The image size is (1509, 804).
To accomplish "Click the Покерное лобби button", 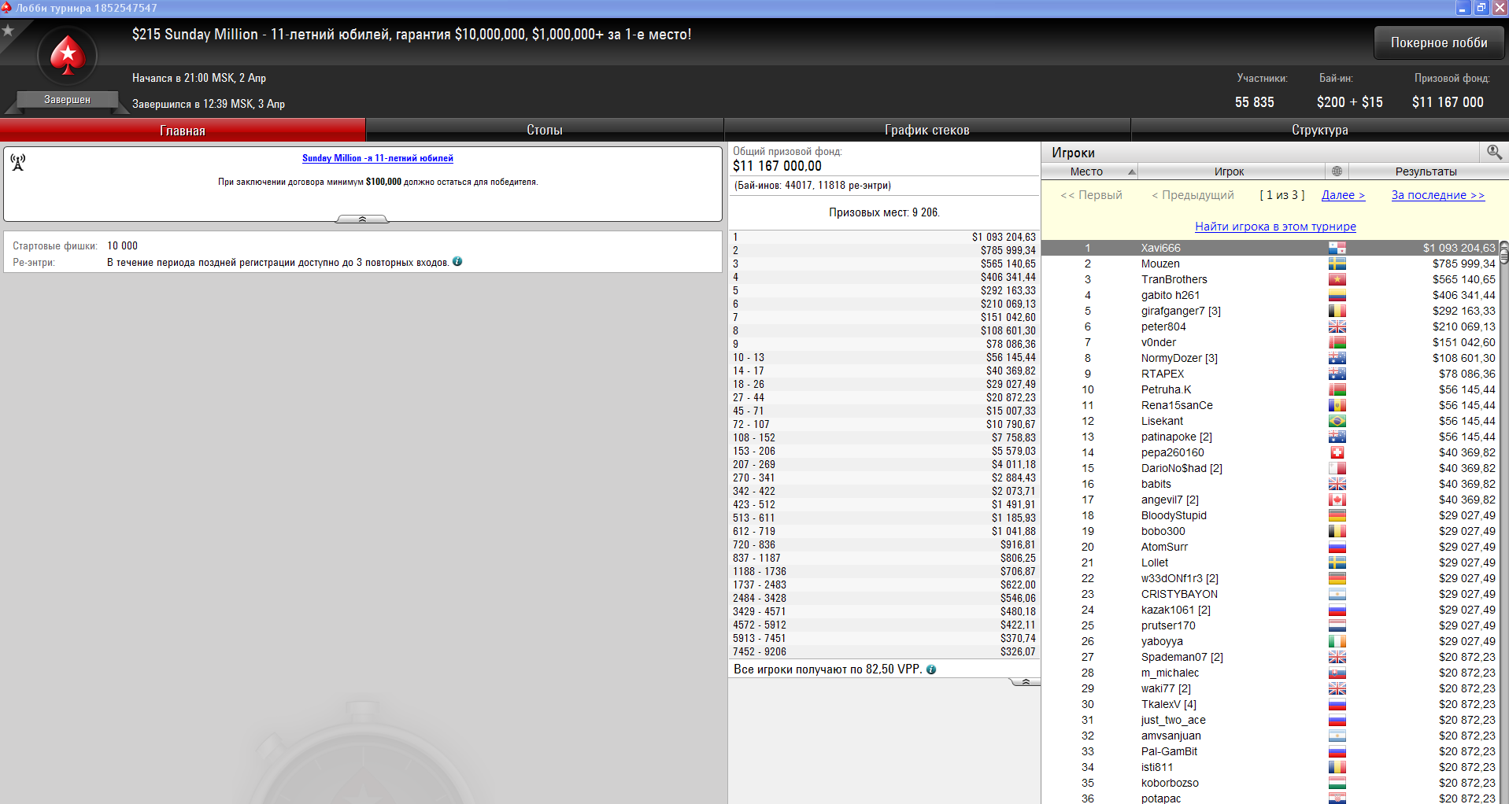I will 1439,42.
